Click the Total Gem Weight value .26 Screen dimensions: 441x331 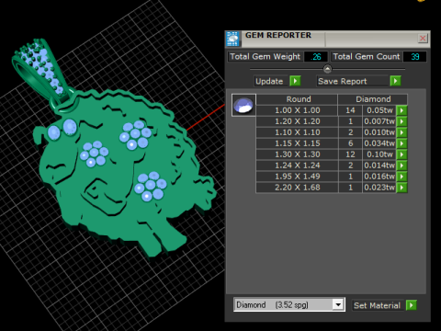tap(316, 57)
